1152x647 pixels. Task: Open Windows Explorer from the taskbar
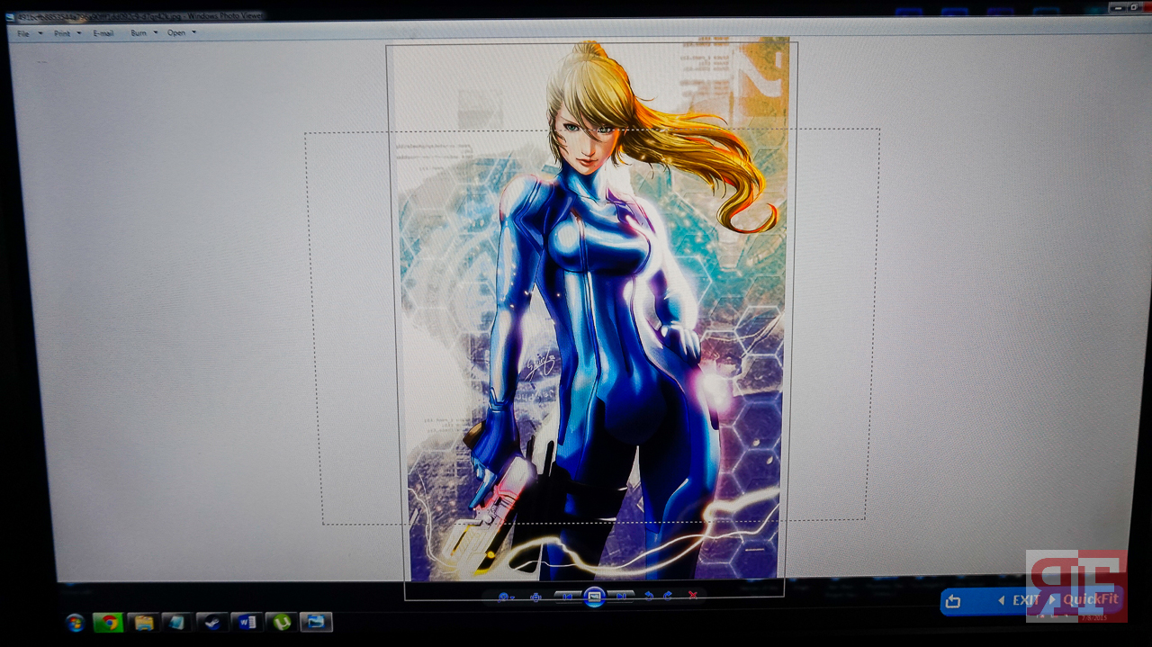click(143, 622)
